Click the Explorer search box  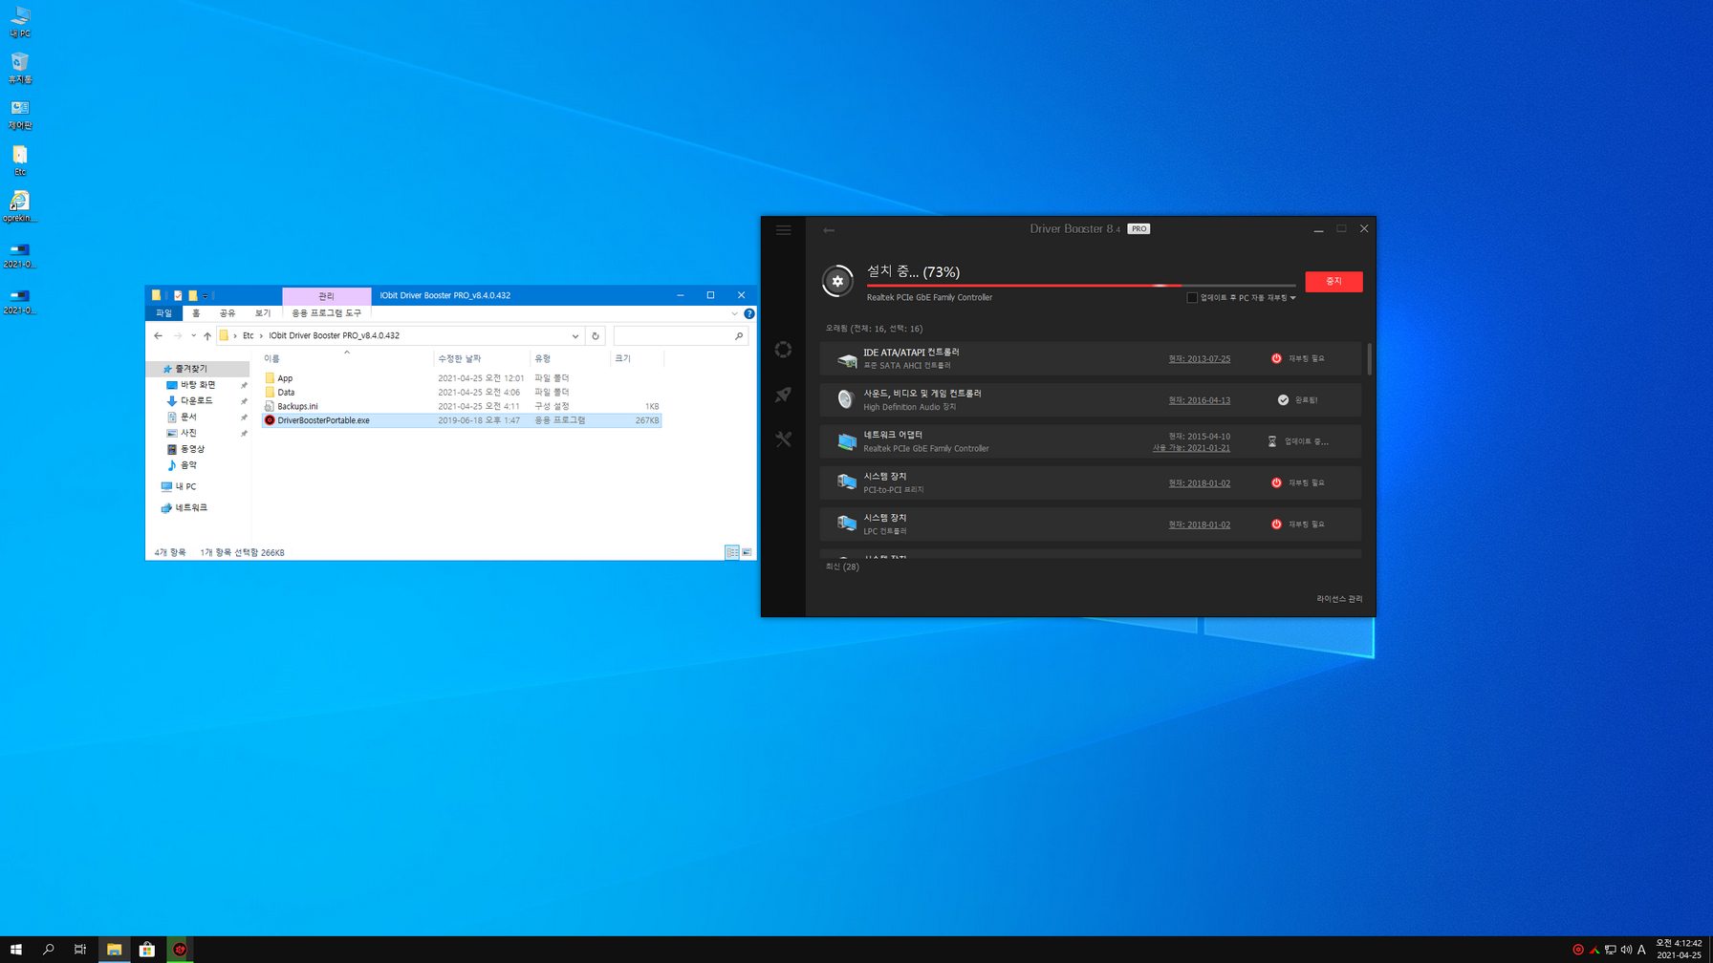[680, 336]
